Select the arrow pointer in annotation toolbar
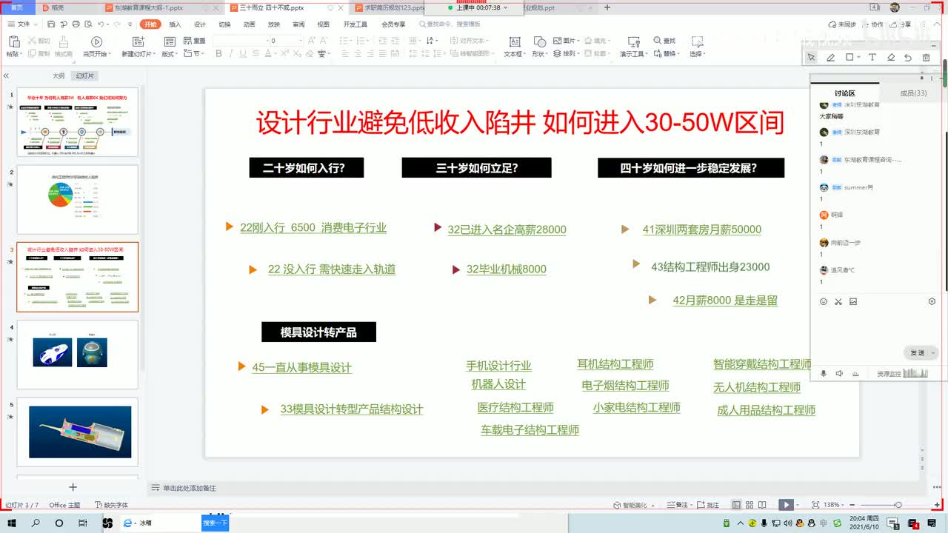Image resolution: width=948 pixels, height=533 pixels. point(811,57)
